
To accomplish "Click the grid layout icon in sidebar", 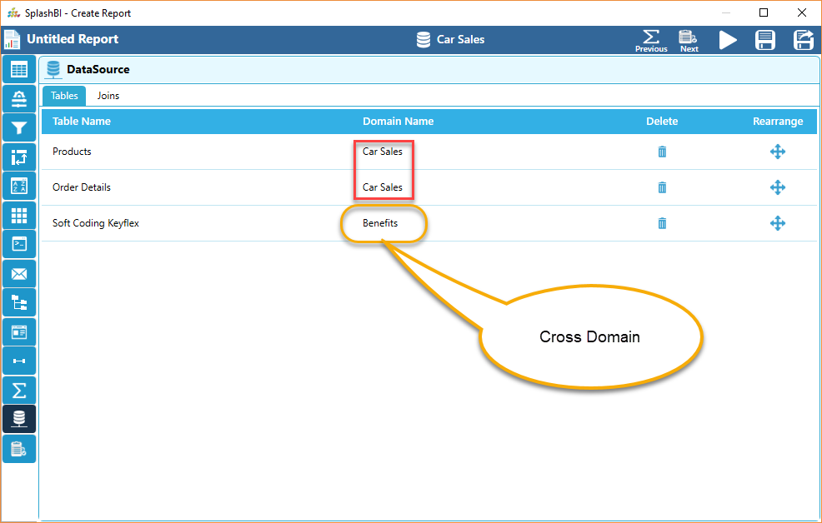I will (19, 215).
